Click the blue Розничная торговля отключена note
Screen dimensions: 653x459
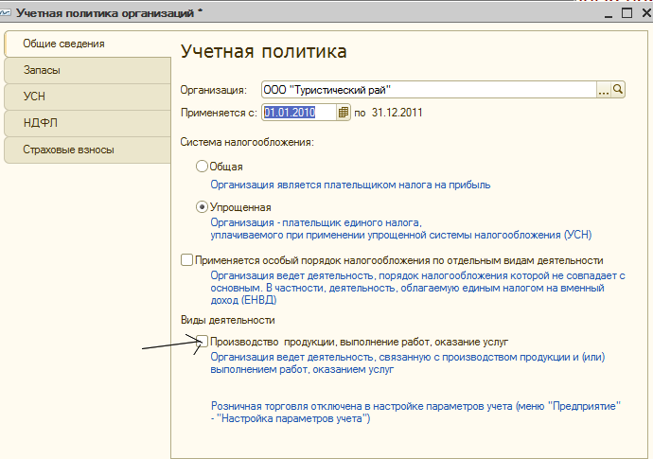point(415,411)
